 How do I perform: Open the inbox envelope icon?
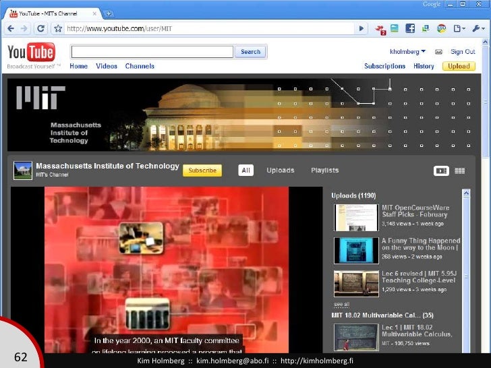[x=438, y=52]
